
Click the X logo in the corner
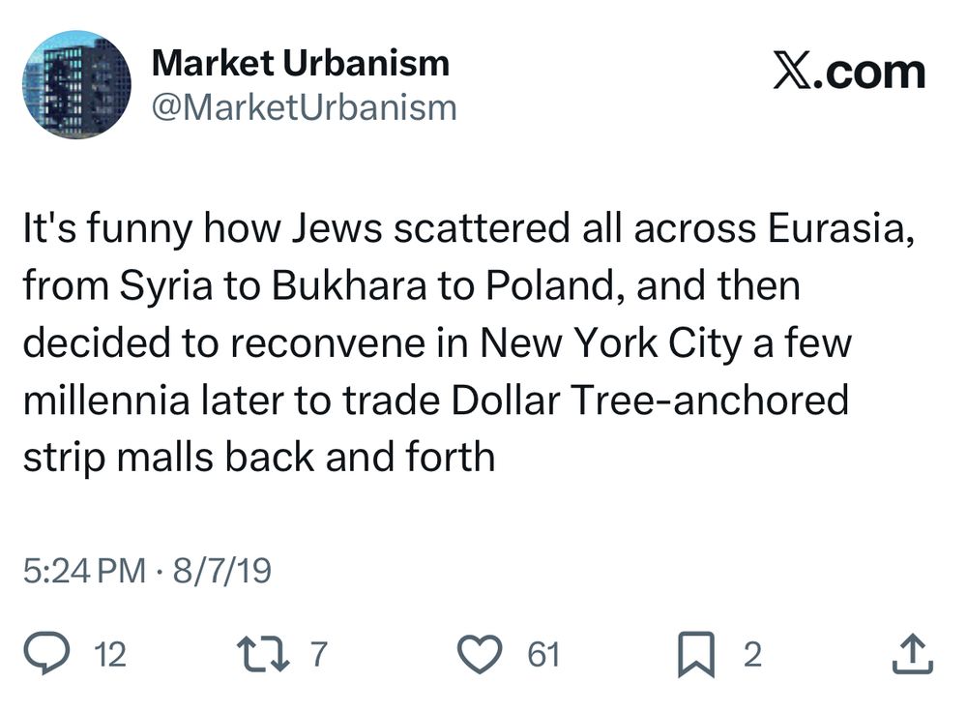[x=792, y=73]
